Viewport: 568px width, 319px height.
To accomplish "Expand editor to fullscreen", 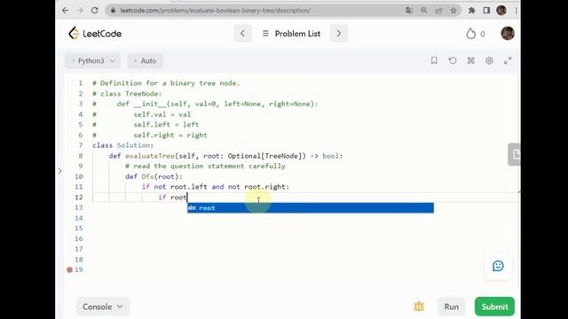I will pyautogui.click(x=508, y=61).
